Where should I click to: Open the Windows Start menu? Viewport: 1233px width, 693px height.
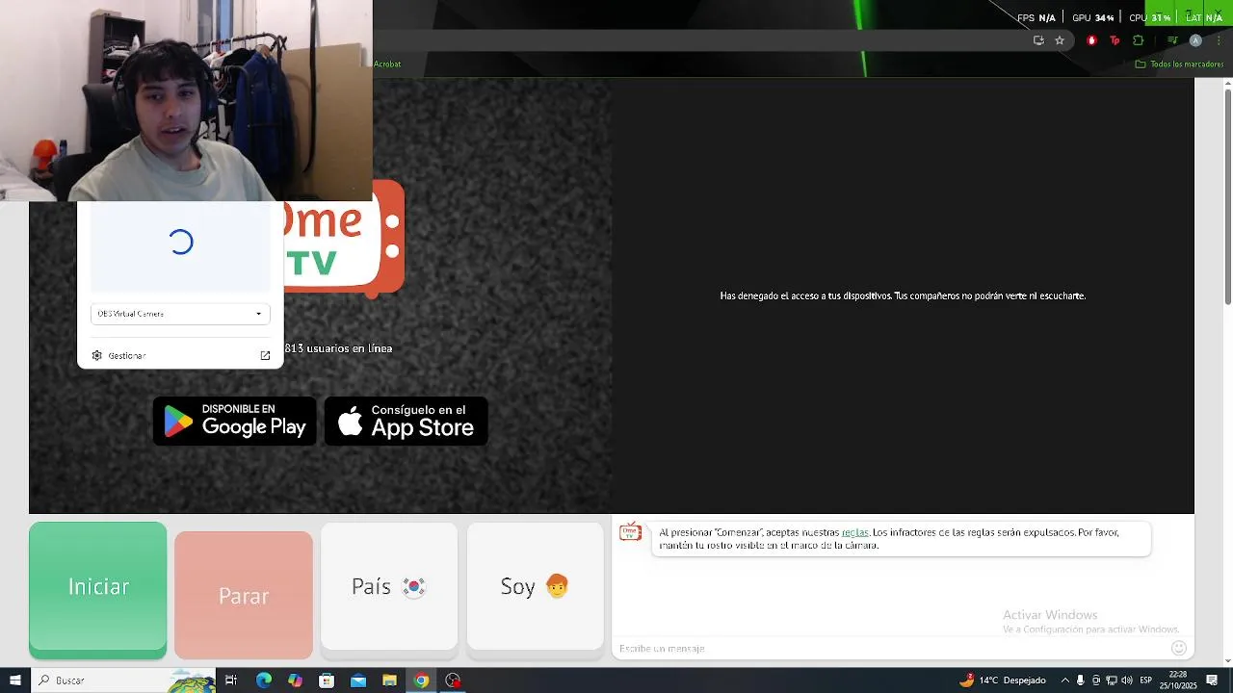tap(14, 680)
